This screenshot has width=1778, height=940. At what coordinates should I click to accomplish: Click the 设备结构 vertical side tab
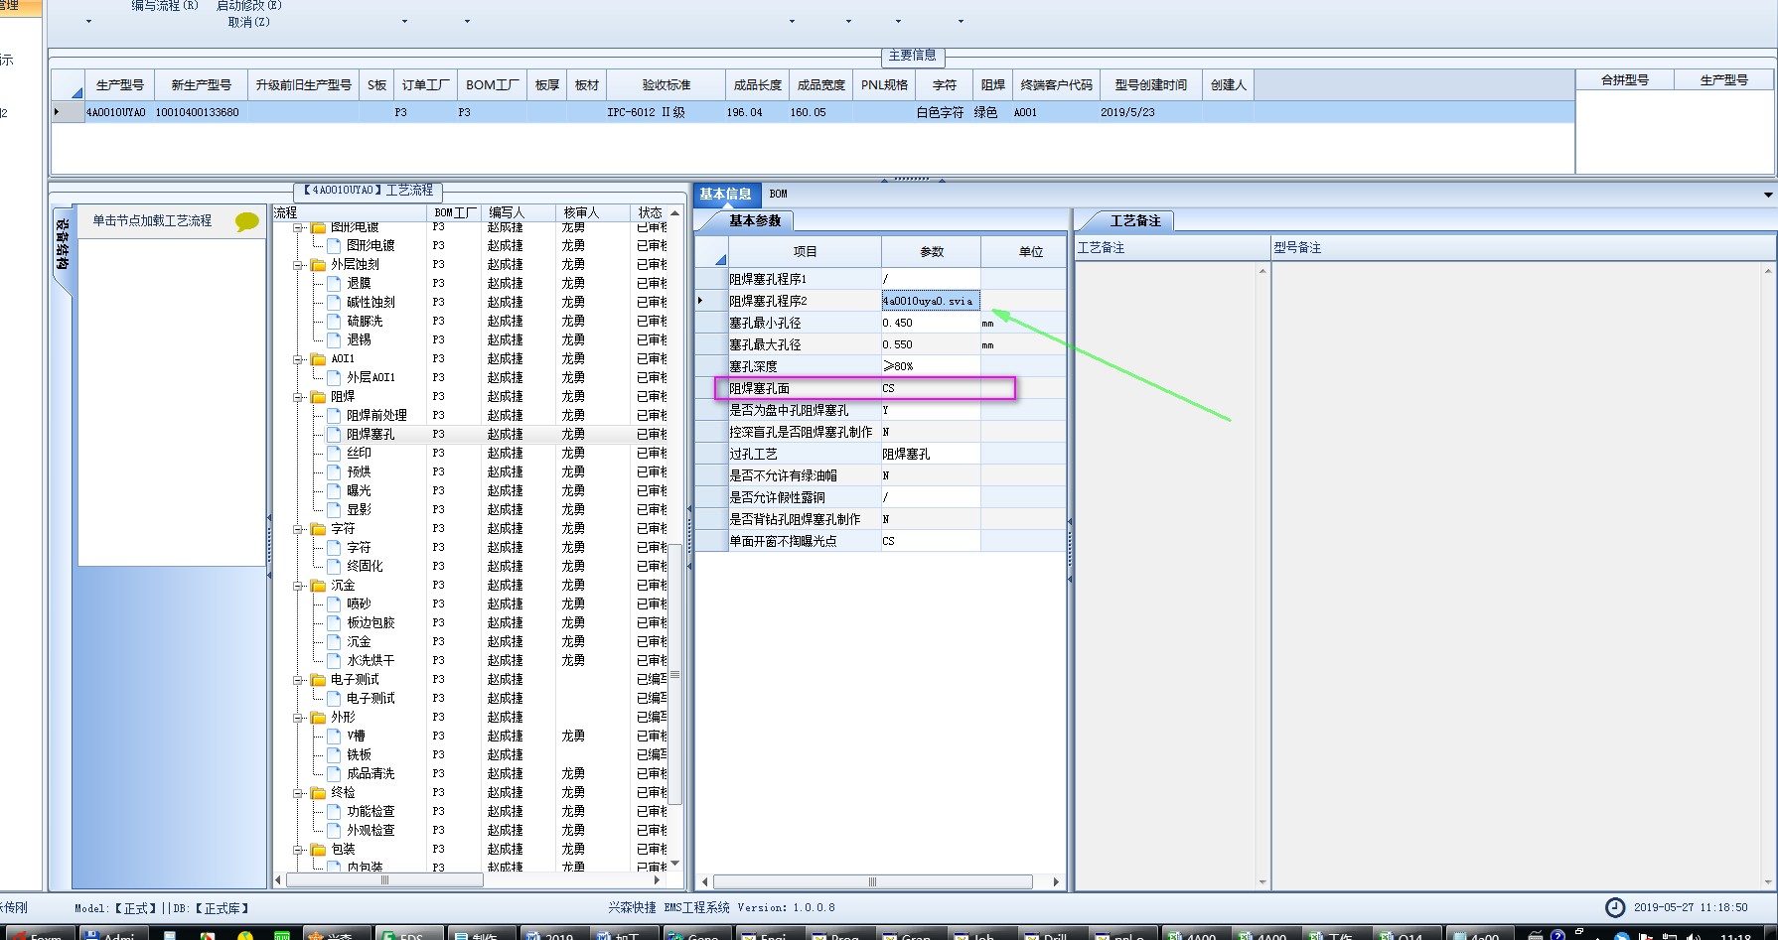(62, 245)
